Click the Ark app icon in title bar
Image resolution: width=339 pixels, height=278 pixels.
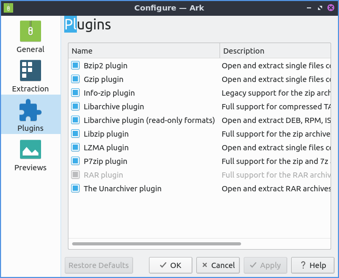coord(9,8)
